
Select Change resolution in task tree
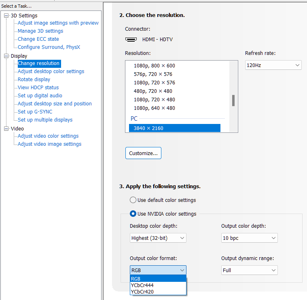pos(39,63)
